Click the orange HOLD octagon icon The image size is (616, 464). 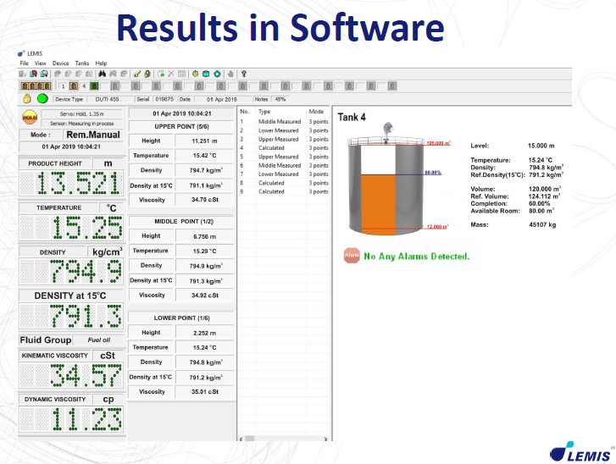[30, 118]
